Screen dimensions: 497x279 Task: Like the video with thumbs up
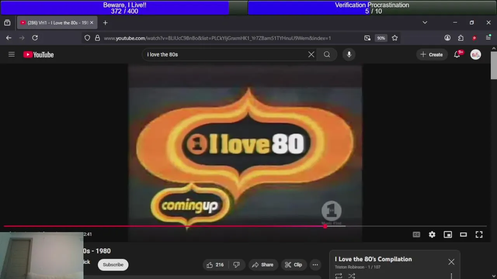(215, 265)
